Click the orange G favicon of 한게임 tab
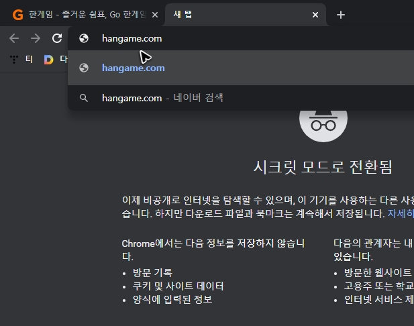 coord(17,15)
